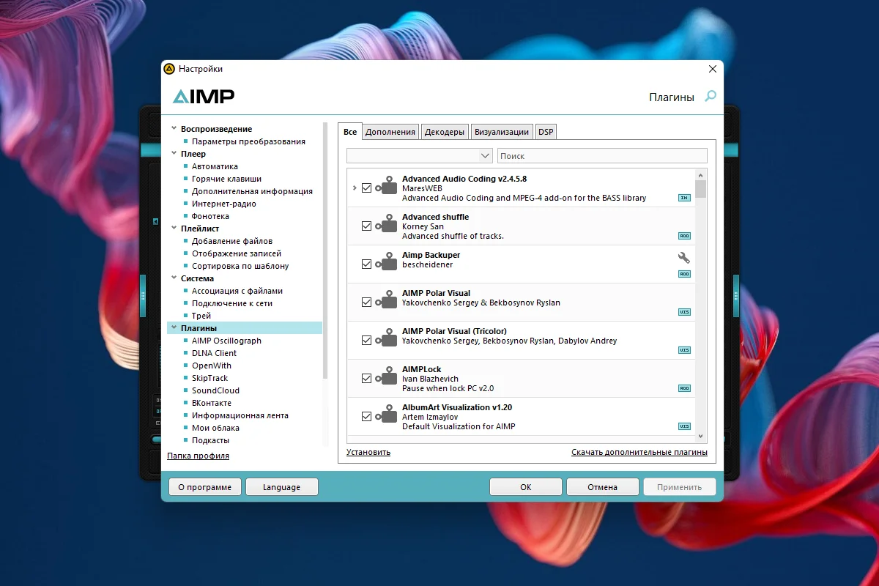
Task: Open the ВКонтакте plugin settings
Action: tap(212, 403)
